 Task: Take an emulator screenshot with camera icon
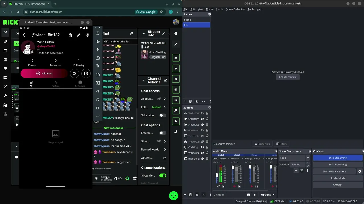98,58
